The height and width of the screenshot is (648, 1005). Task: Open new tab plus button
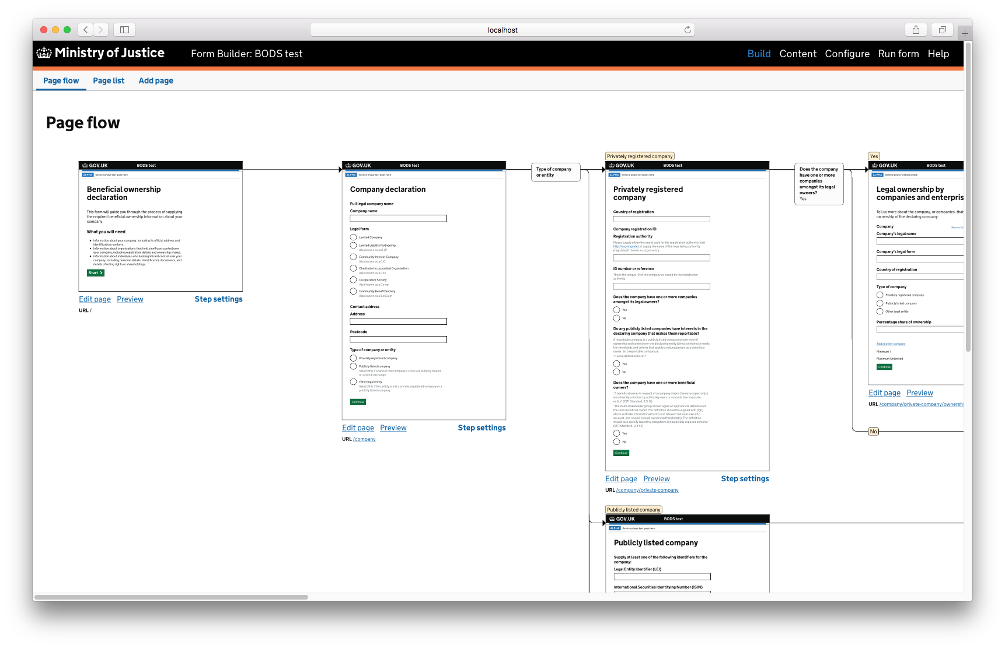[x=965, y=33]
